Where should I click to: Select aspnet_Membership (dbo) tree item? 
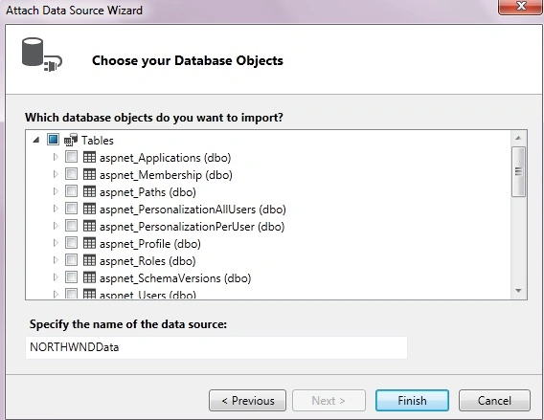(x=166, y=175)
